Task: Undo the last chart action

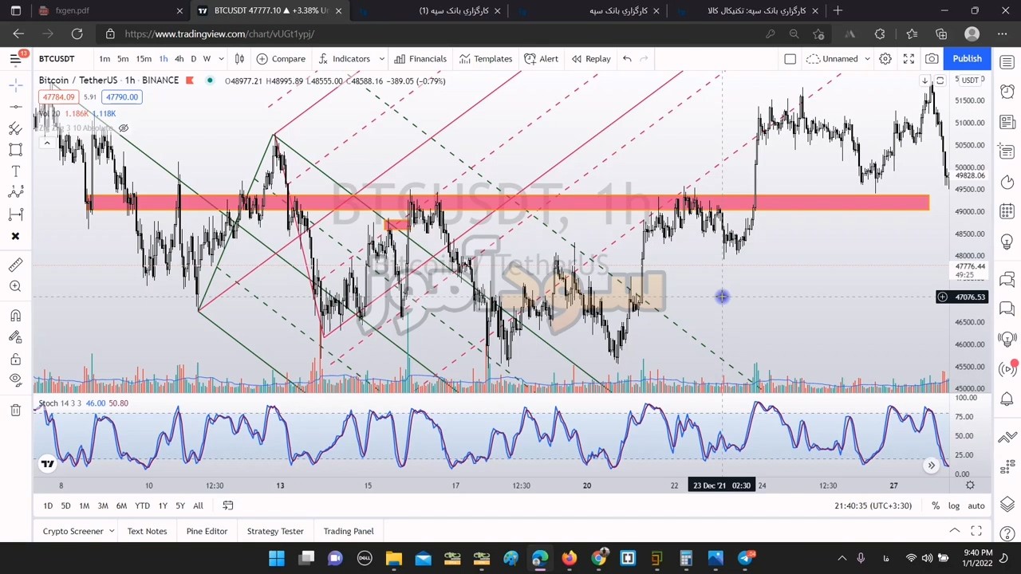Action: click(627, 58)
